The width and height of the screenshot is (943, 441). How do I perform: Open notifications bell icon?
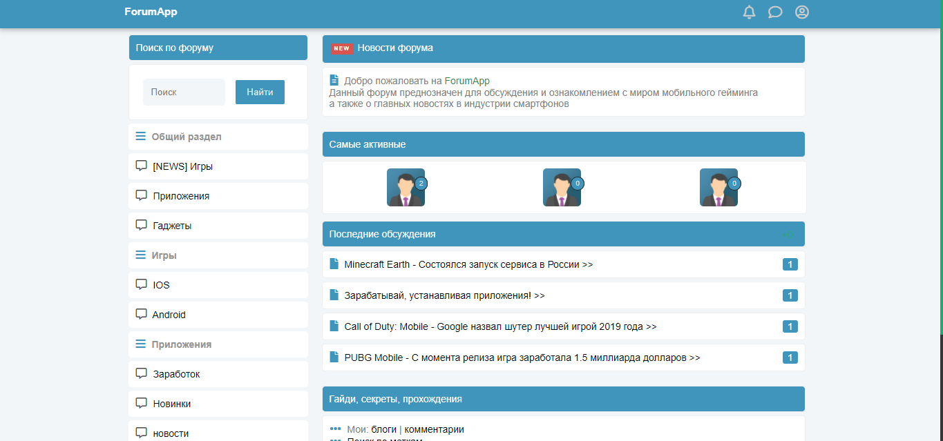[749, 12]
